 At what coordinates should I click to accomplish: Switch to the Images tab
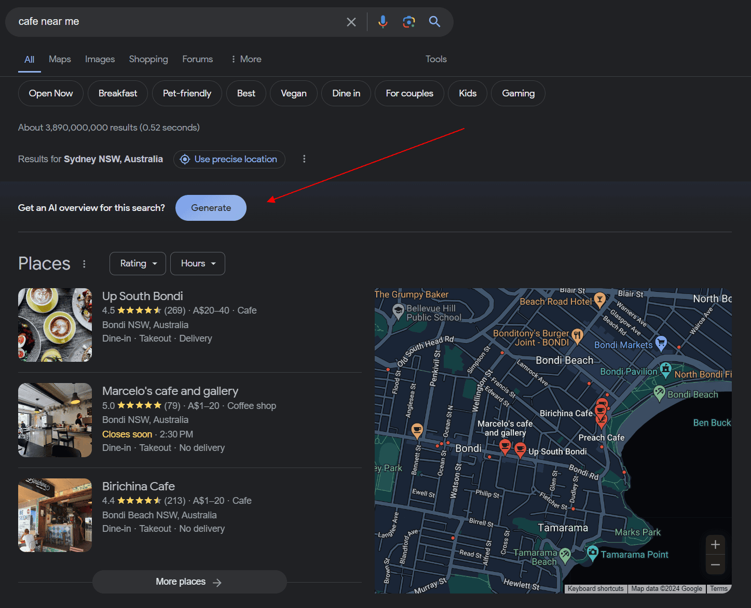coord(100,59)
